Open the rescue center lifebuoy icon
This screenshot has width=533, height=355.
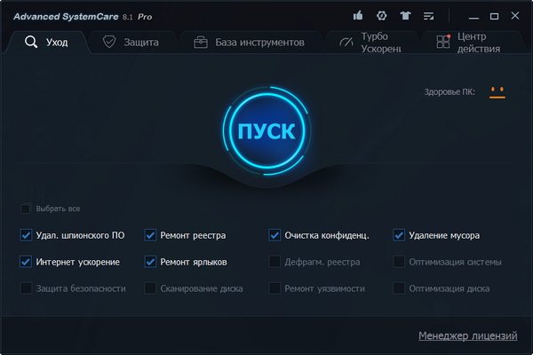(x=382, y=16)
